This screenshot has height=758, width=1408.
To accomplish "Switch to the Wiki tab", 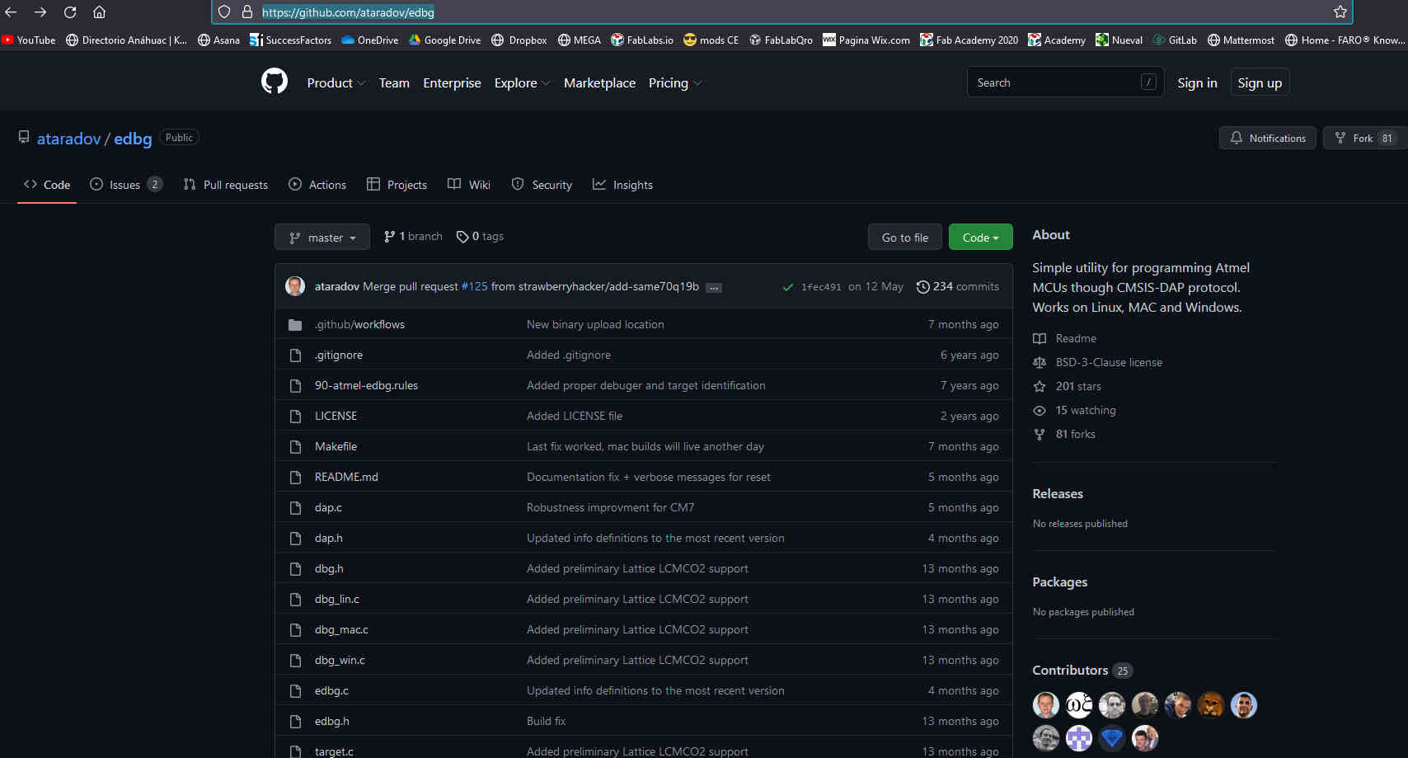I will pyautogui.click(x=469, y=185).
